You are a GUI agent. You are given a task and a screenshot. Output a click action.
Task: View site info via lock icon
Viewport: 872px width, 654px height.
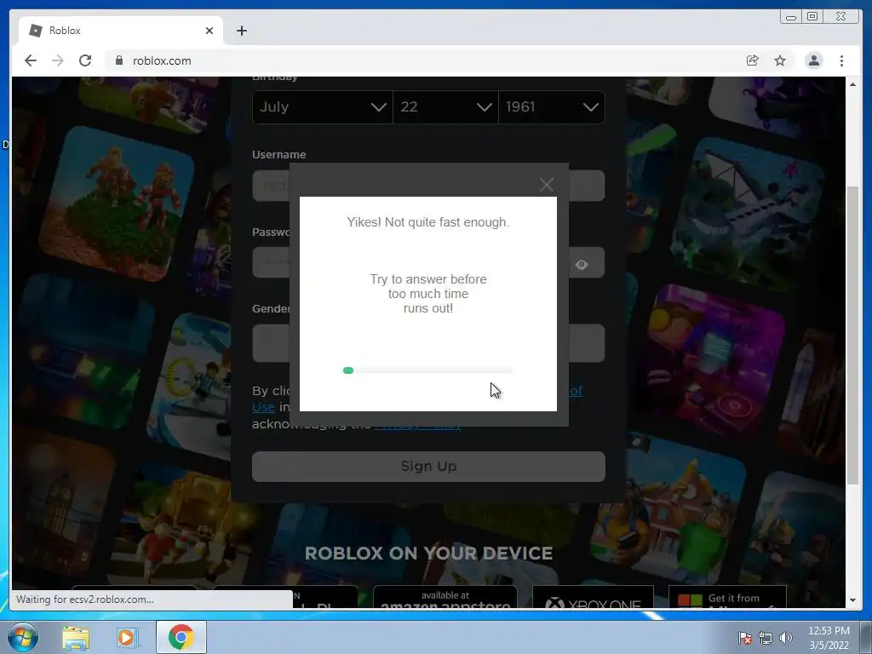(118, 60)
